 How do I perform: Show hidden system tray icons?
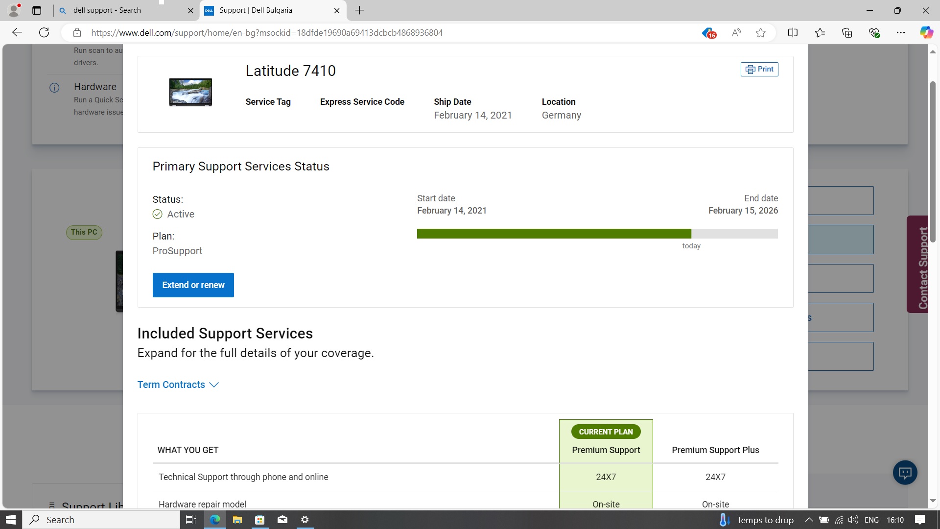coord(809,520)
